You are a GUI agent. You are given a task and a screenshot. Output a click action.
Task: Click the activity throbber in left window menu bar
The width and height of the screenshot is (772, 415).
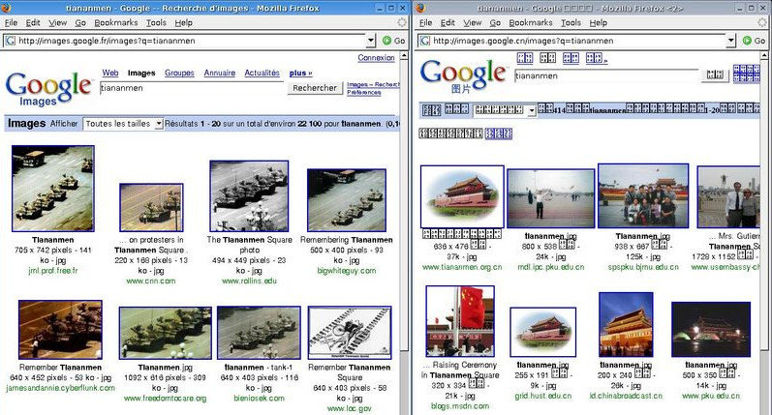click(x=402, y=22)
